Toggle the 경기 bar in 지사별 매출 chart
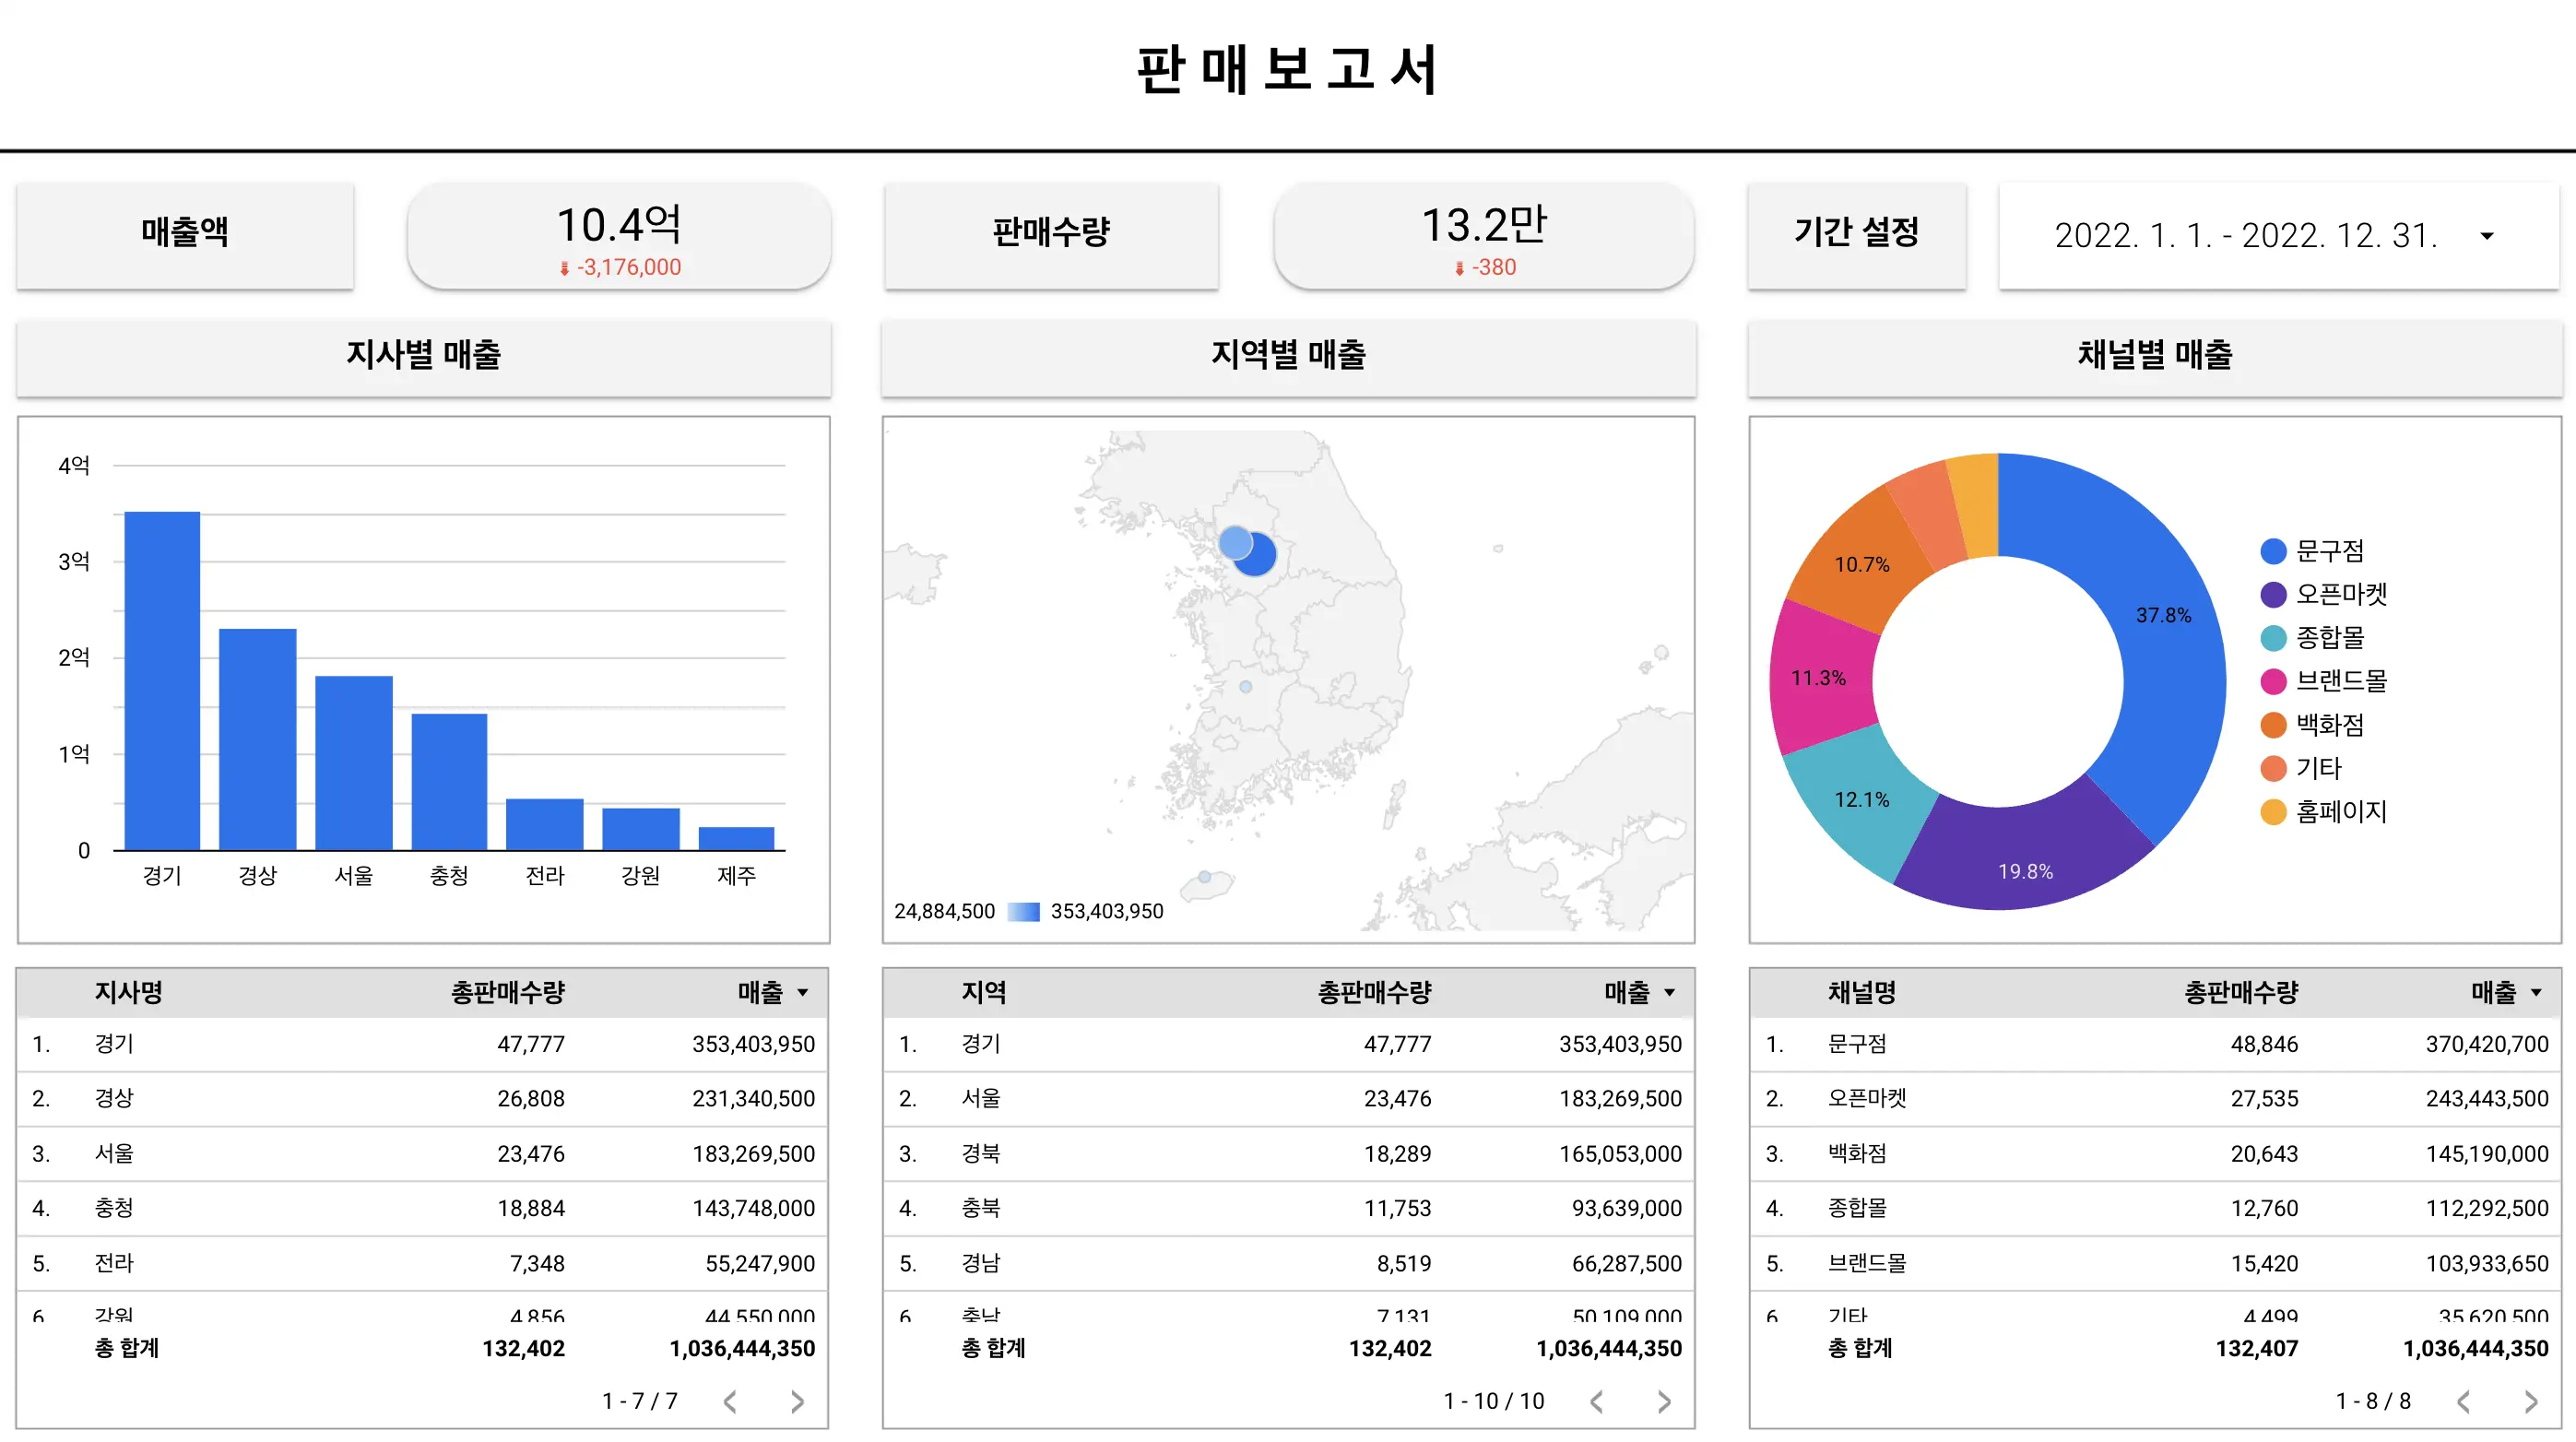 (162, 680)
